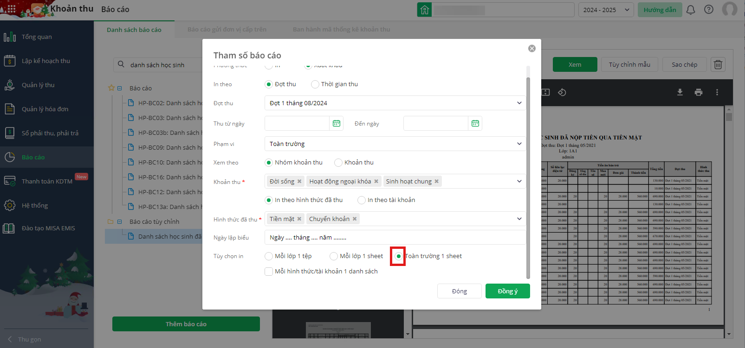Collapse the sidebar with Thu gọn
The width and height of the screenshot is (745, 348).
pyautogui.click(x=25, y=339)
